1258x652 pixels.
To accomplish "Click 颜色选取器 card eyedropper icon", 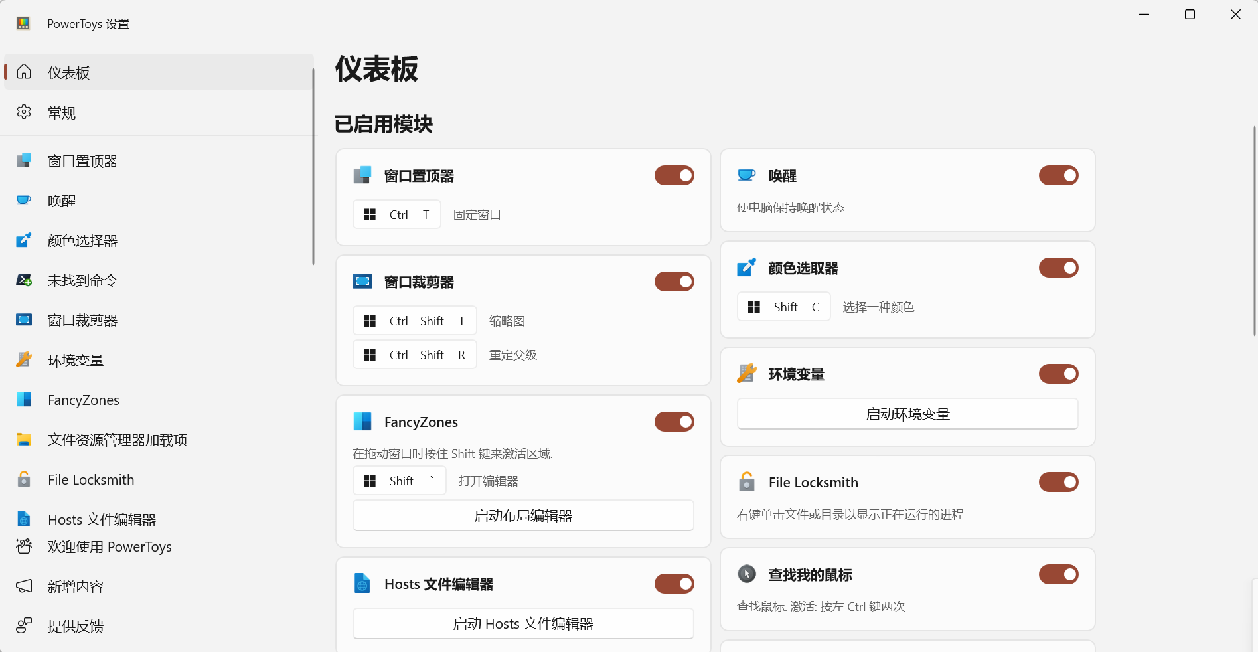I will (x=747, y=268).
